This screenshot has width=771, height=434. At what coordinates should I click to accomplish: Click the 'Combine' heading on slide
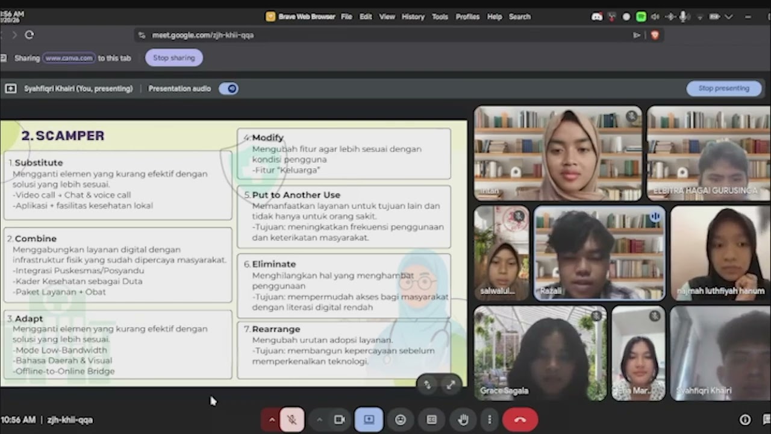click(36, 239)
